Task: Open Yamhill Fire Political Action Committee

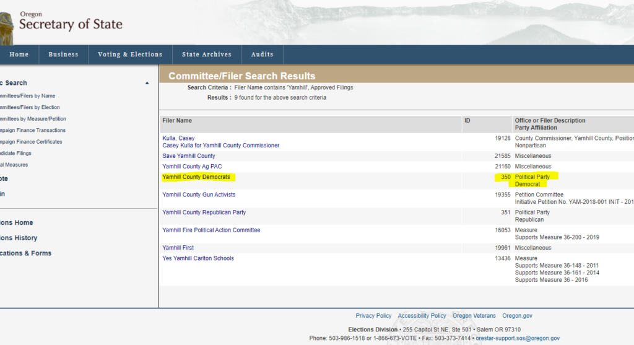Action: (x=212, y=230)
